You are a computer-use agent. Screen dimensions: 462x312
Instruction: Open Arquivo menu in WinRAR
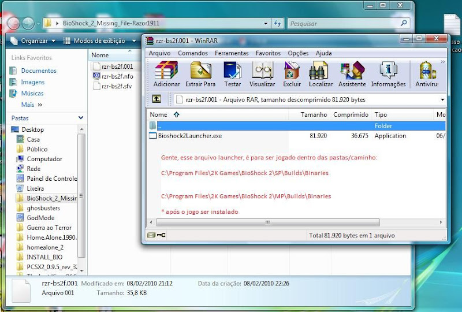coord(159,53)
